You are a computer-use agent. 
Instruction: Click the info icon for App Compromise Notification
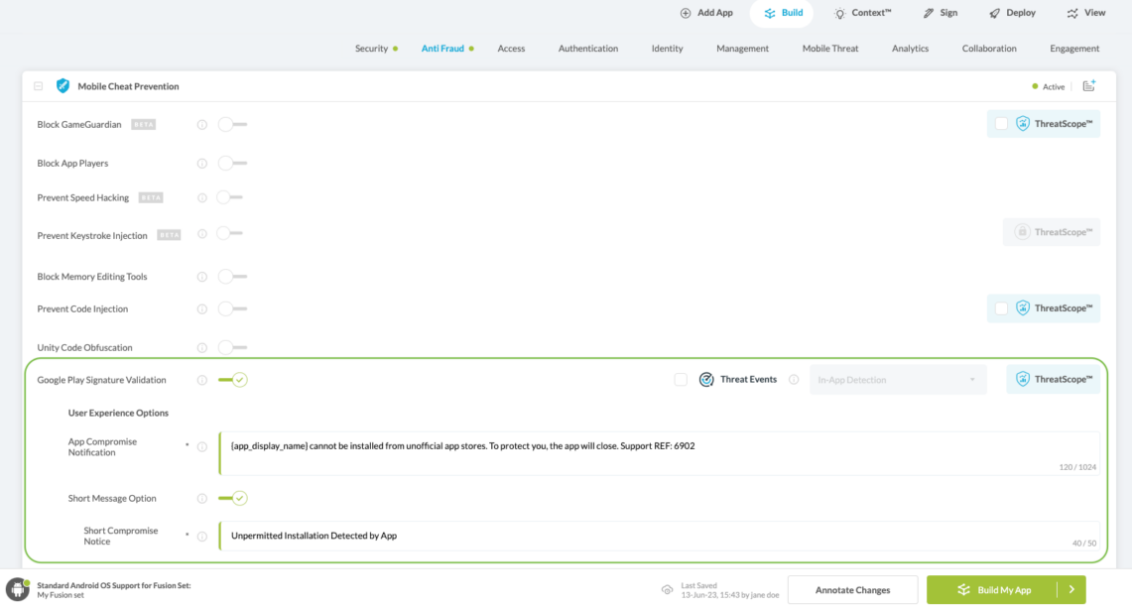[x=202, y=447]
